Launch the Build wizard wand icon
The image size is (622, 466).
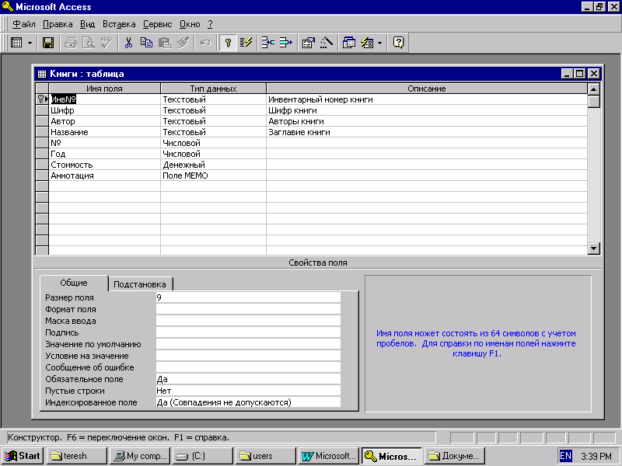click(326, 43)
